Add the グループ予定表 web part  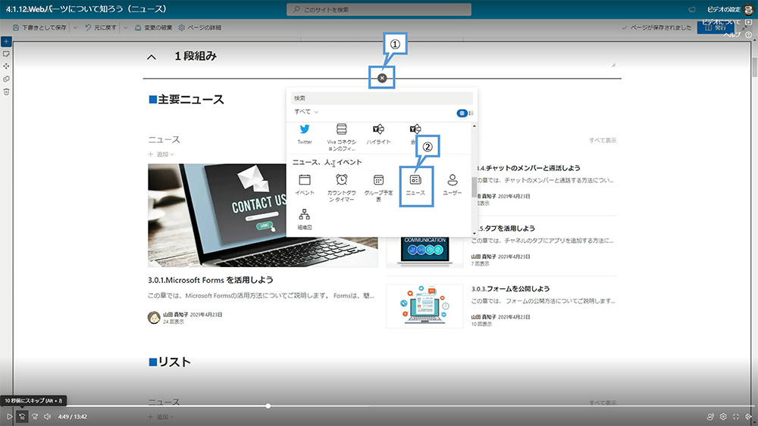pos(378,188)
